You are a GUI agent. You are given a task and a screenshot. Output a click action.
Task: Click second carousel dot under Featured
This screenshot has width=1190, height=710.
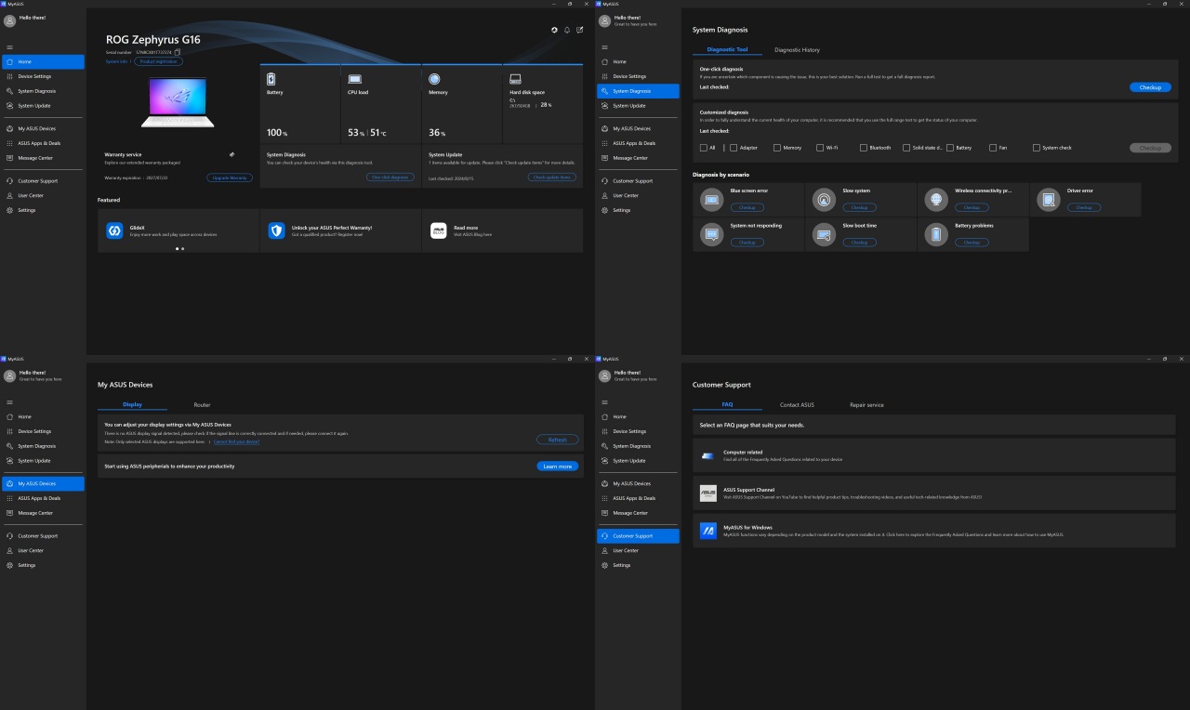[183, 248]
